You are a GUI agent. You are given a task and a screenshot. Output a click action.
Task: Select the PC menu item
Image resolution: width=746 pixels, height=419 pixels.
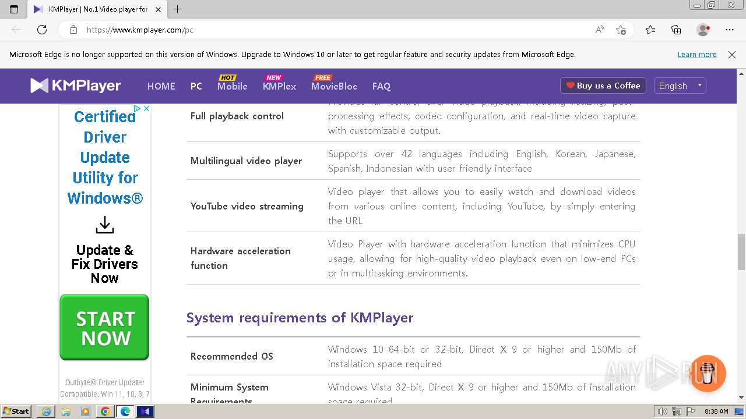tap(196, 86)
